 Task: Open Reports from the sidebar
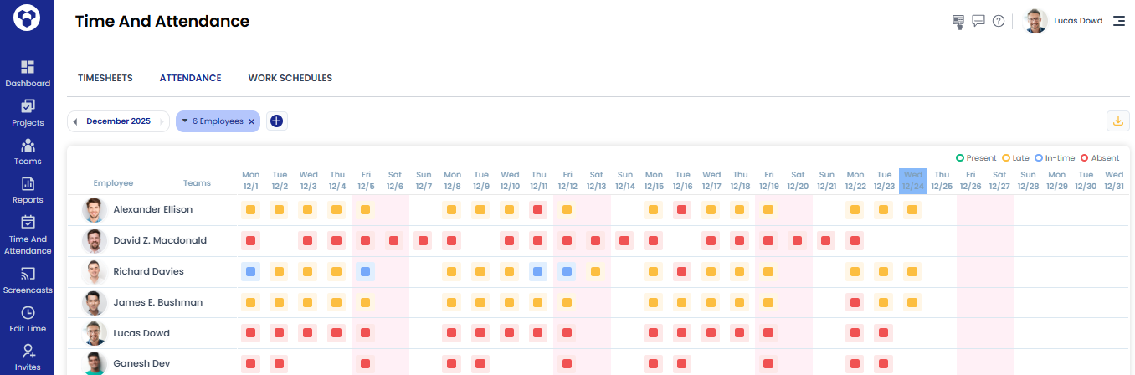click(x=28, y=184)
